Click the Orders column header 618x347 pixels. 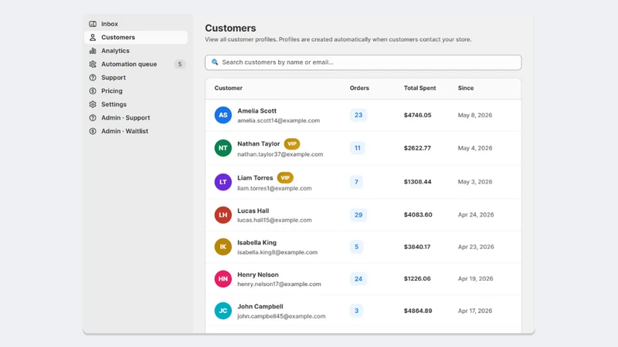click(359, 88)
